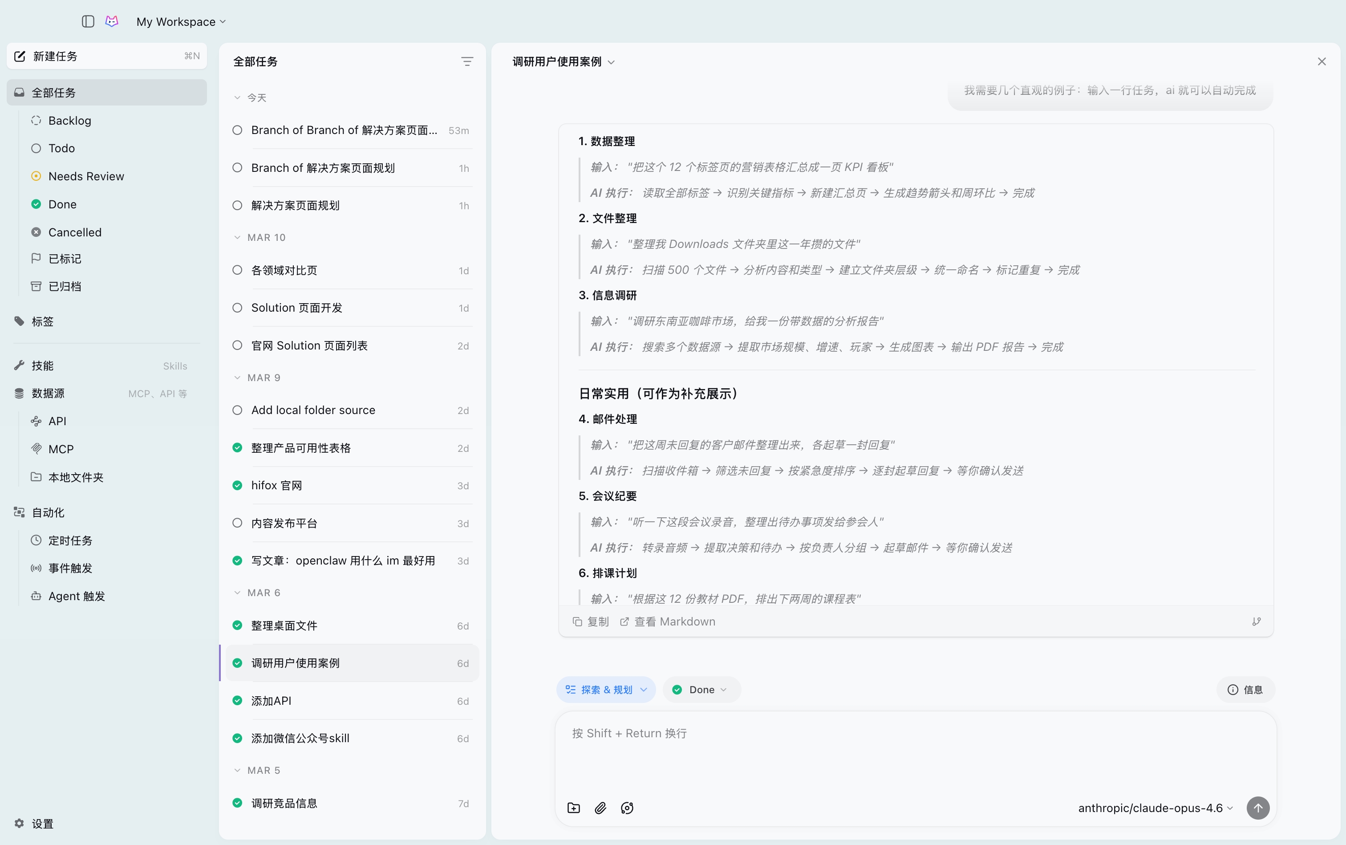Toggle completion circle for 内容发布平台
Viewport: 1346px width, 845px height.
[237, 523]
